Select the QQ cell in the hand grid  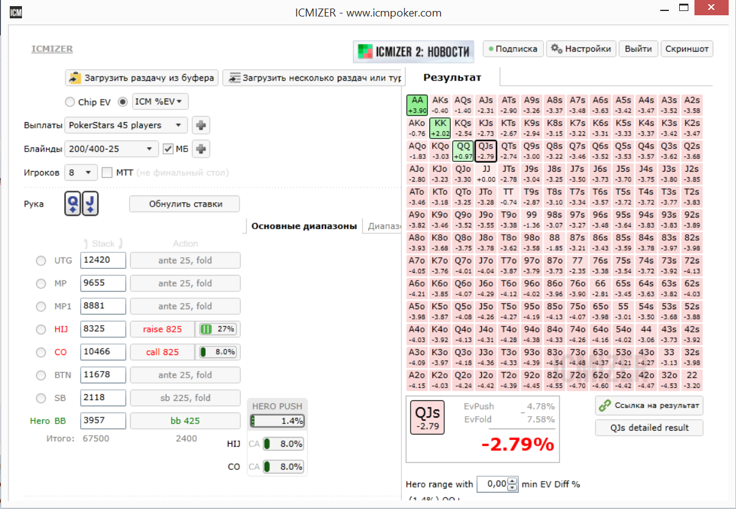coord(464,151)
